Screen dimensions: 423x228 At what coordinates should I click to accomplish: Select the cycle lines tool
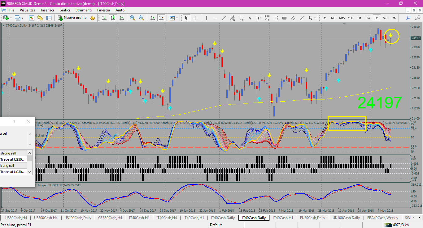click(302, 18)
